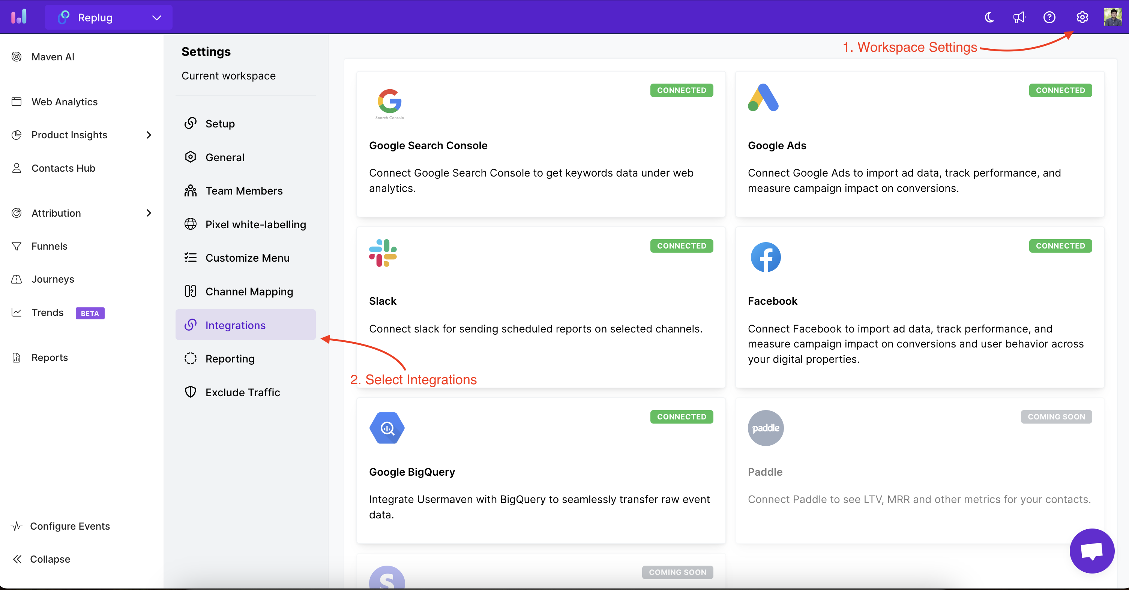The image size is (1129, 590).
Task: Click Google Ads CONNECTED badge
Action: [x=1060, y=90]
